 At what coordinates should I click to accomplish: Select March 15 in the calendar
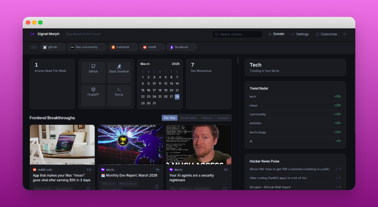pyautogui.click(x=143, y=90)
